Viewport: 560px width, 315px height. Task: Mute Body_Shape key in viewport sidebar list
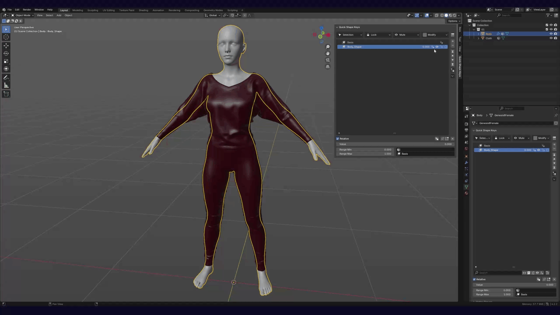coord(437,47)
